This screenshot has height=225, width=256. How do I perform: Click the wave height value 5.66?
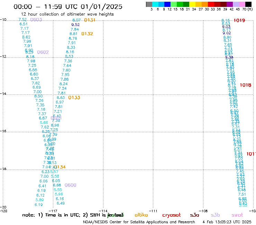44,123
